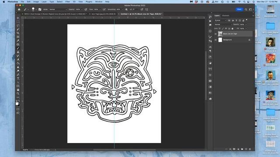Viewport: 280px width, 157px height.
Task: Select the Zoom tool
Action: coord(18,93)
